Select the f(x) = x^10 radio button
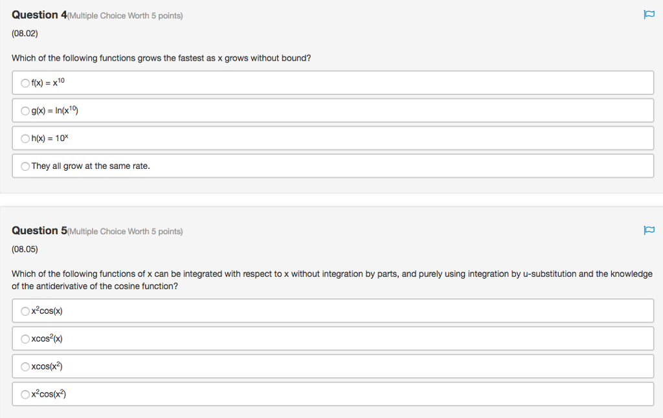Viewport: 663px width, 418px height. [x=25, y=83]
